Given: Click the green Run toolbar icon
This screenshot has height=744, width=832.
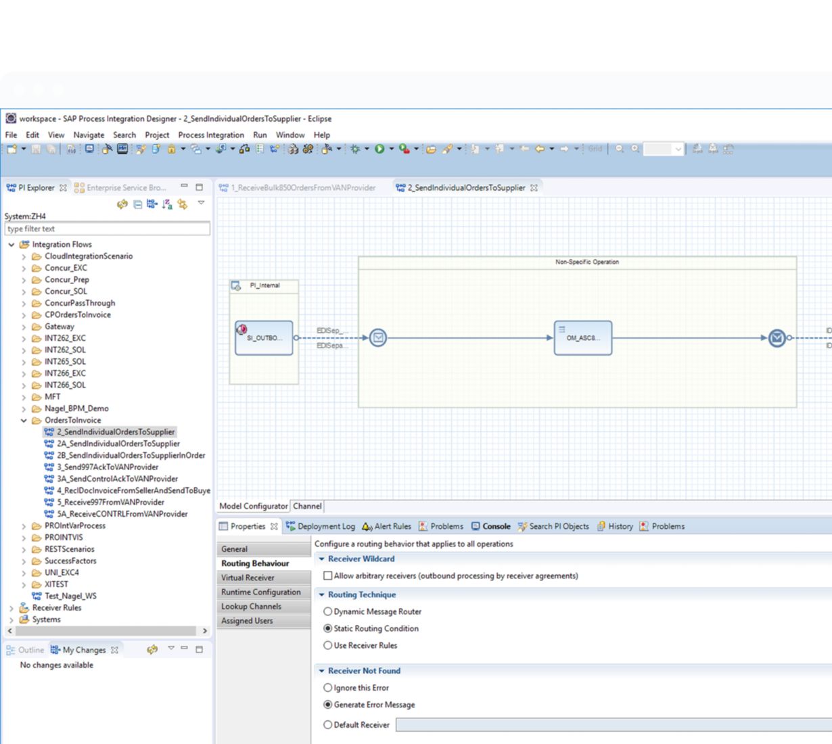Looking at the screenshot, I should point(379,149).
